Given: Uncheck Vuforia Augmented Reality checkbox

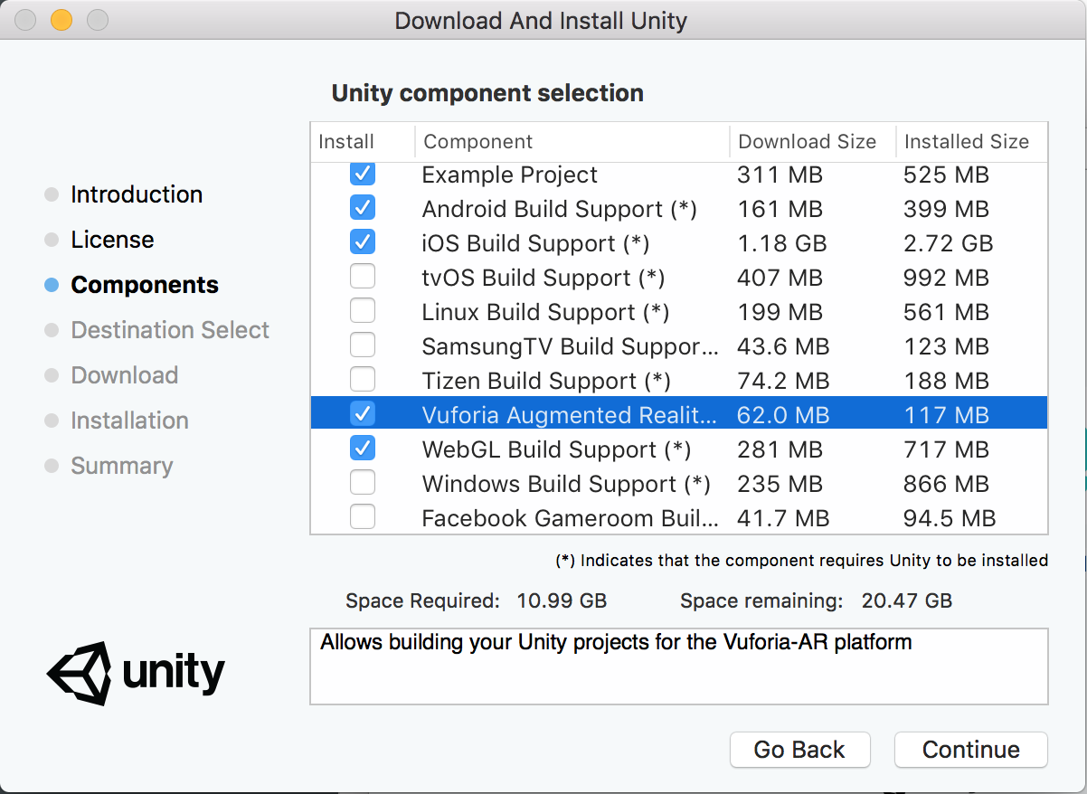Looking at the screenshot, I should pyautogui.click(x=363, y=414).
